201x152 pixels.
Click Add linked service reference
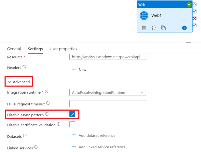pyautogui.click(x=98, y=147)
